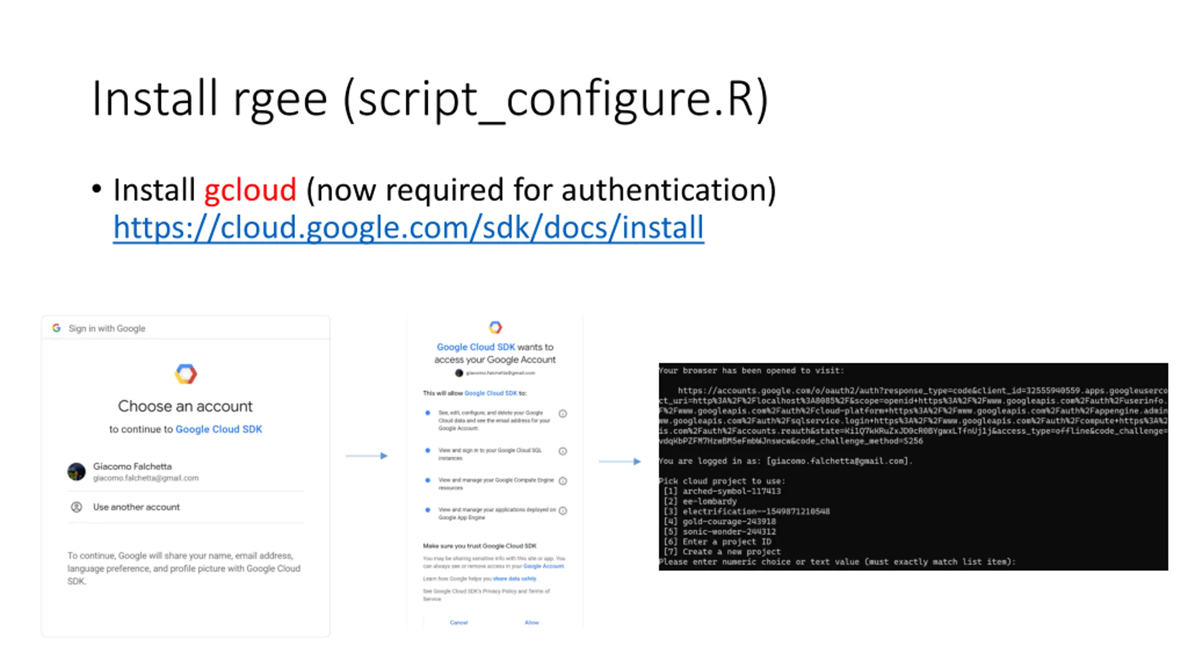Click Make sure you trust Google Cloud SDK heading
The height and width of the screenshot is (668, 1188).
point(479,546)
